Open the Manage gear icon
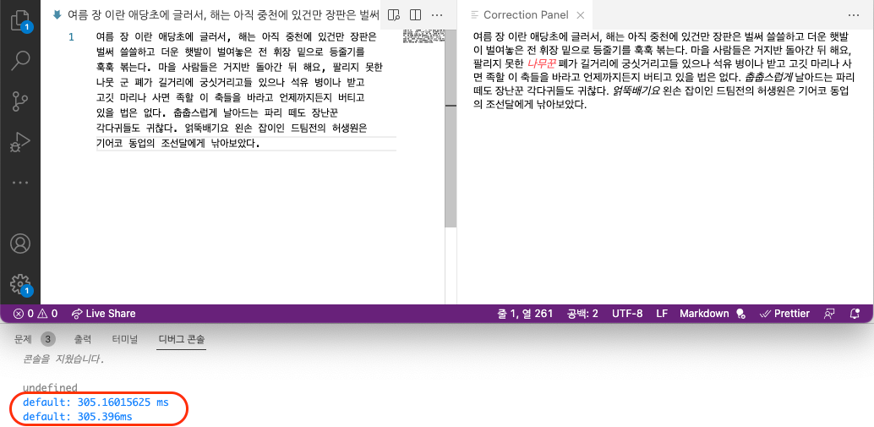This screenshot has width=874, height=427. pyautogui.click(x=20, y=284)
